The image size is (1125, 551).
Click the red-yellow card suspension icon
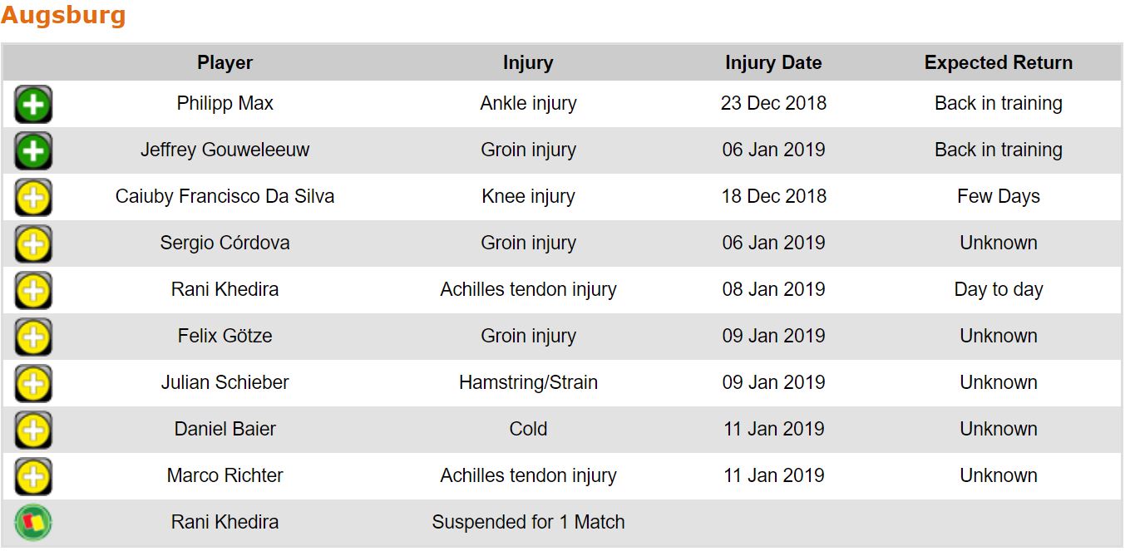click(33, 524)
